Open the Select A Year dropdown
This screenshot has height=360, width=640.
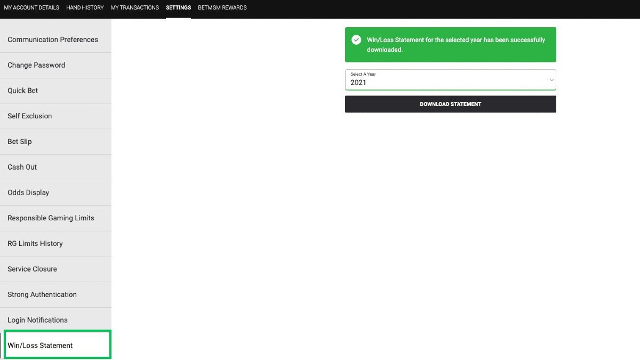[451, 79]
